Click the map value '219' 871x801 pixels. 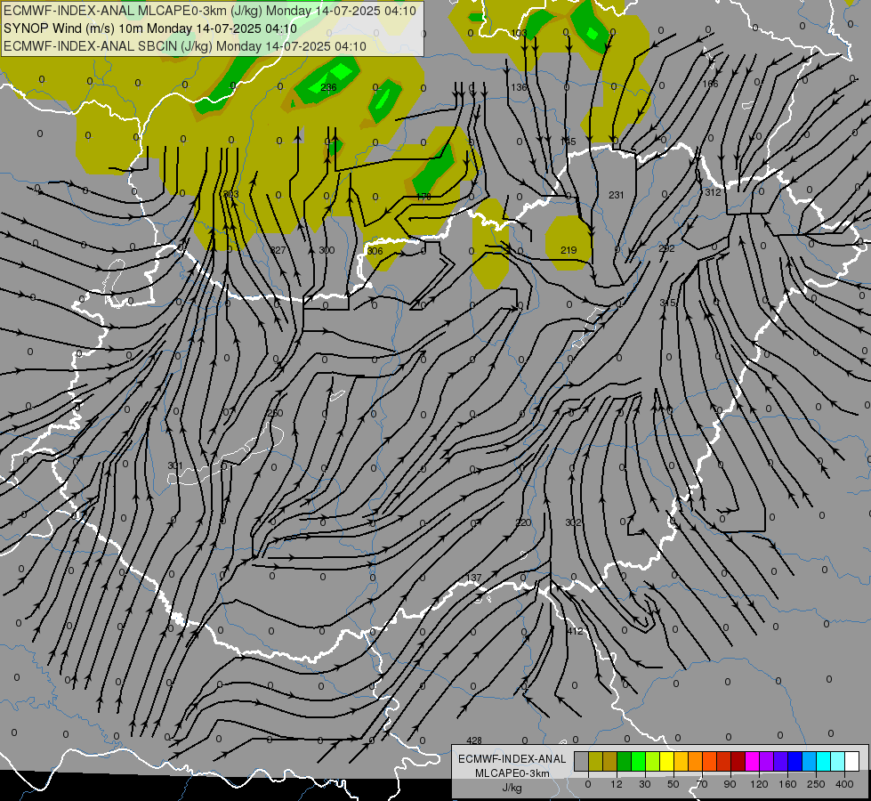click(x=569, y=250)
